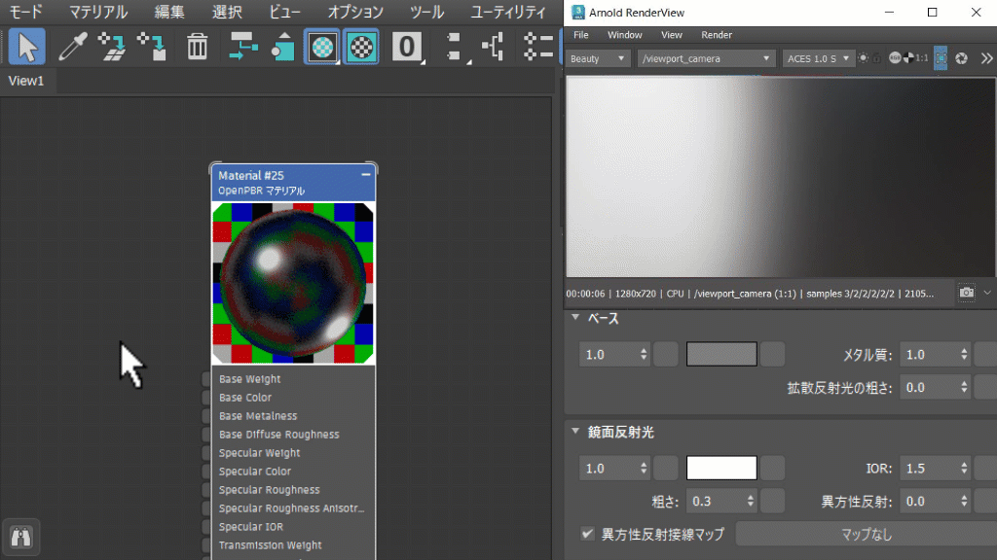997x560 pixels.
Task: Expand more RenderView toolbar icons
Action: point(986,58)
